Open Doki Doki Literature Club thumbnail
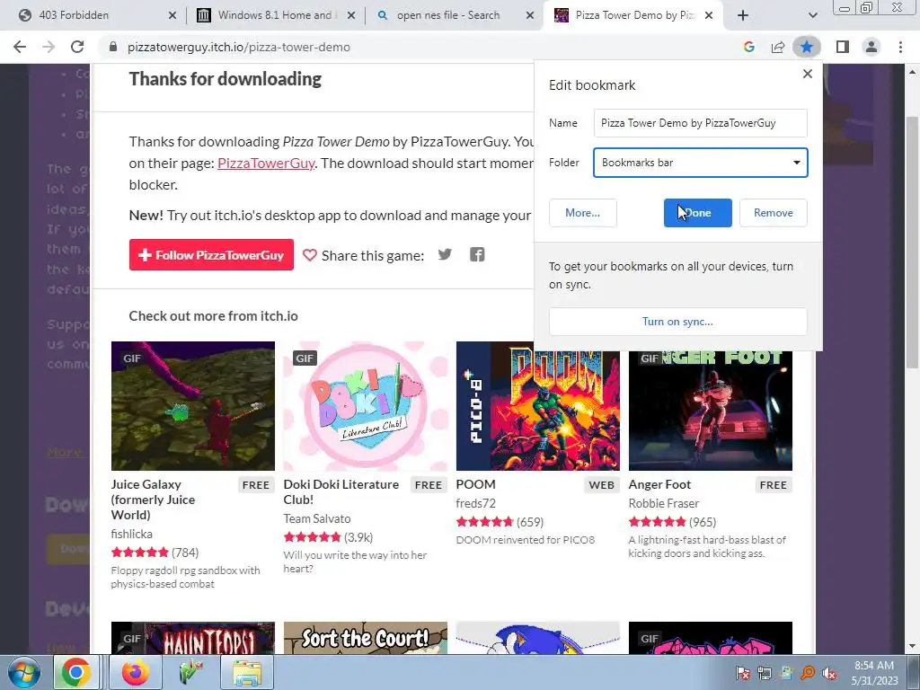 tap(366, 406)
